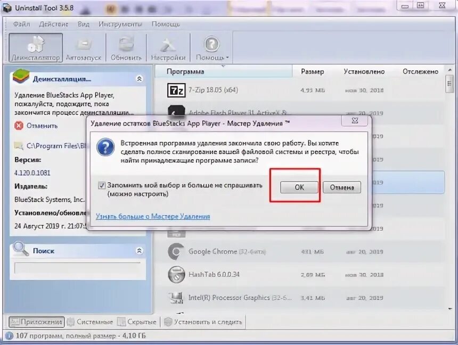Open the Действие menu
Screen dimensions: 458x345
click(53, 24)
